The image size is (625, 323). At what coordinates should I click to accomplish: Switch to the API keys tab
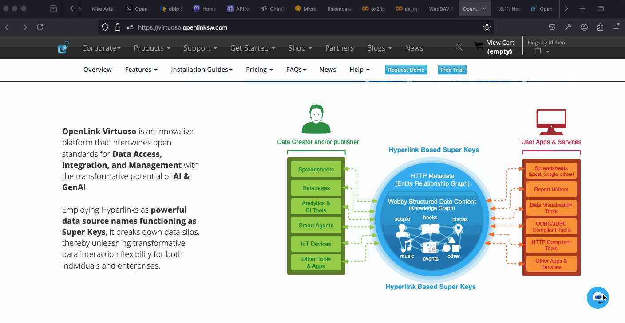(x=239, y=8)
